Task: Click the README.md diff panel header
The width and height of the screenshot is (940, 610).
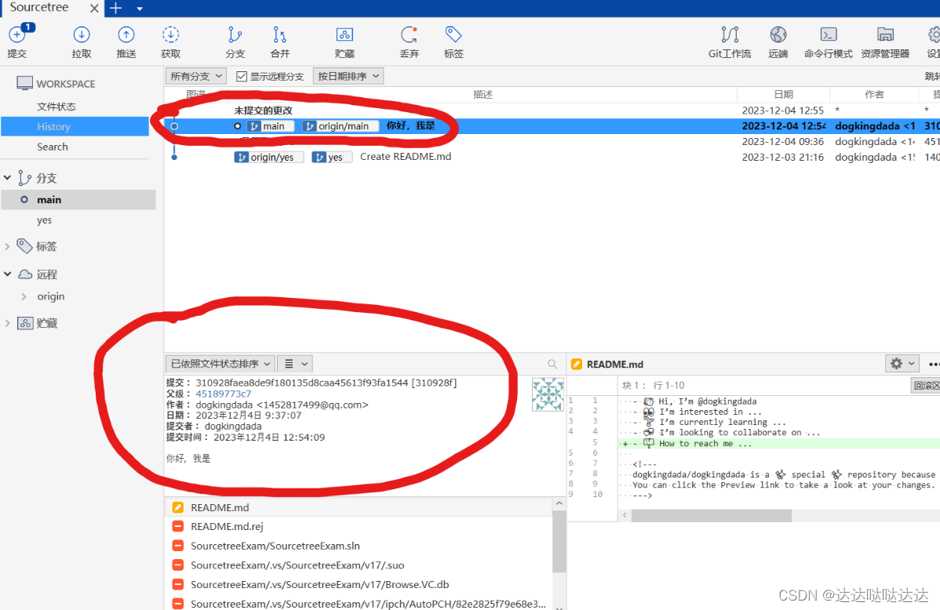Action: pos(615,365)
